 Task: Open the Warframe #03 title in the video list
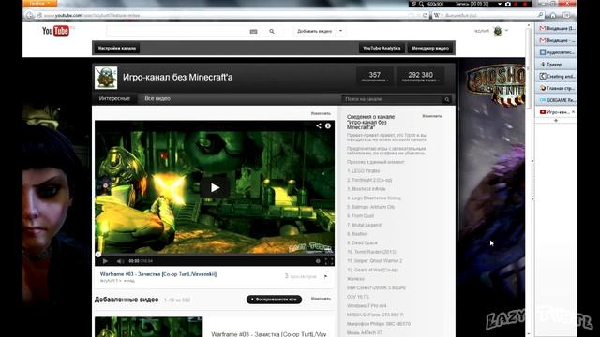(x=269, y=334)
